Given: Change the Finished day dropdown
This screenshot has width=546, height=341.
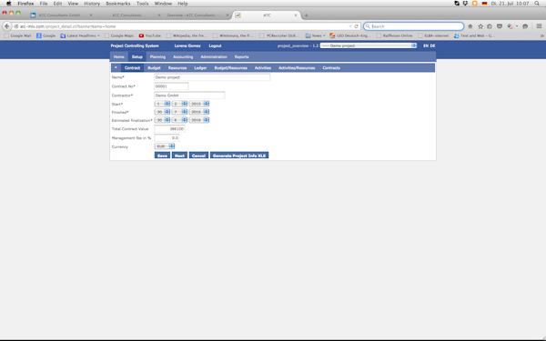Looking at the screenshot, I should (x=162, y=112).
